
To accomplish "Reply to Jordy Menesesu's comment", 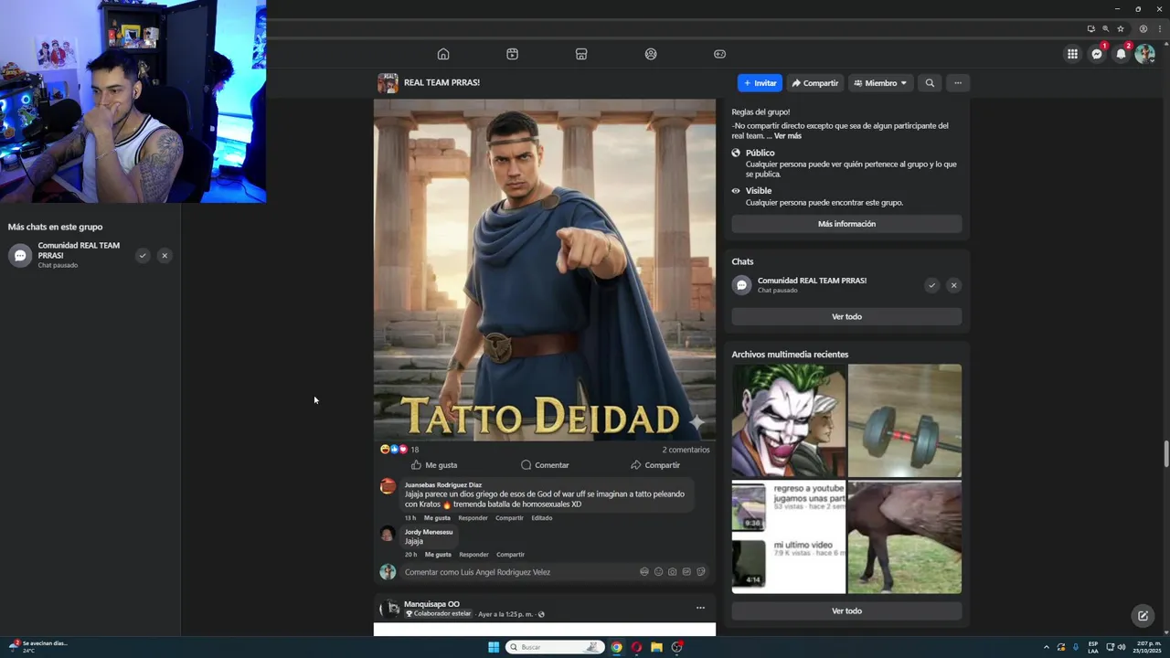I will point(473,555).
